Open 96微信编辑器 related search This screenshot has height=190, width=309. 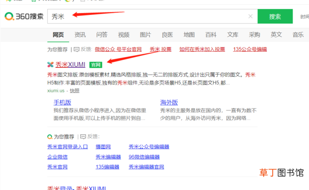click(144, 157)
